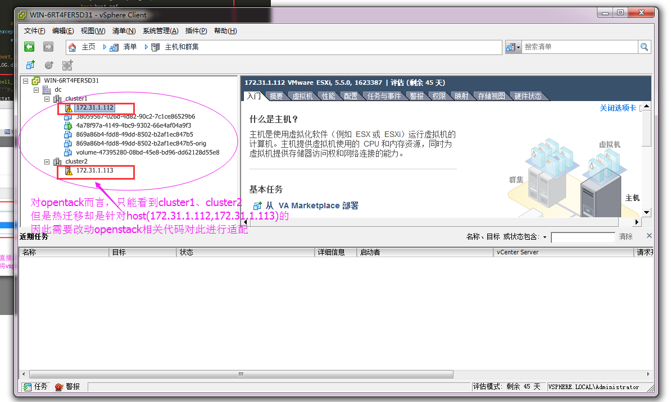Select VM 4a78f97a-4149-4bc9-9302-66e4af04a9f3
The width and height of the screenshot is (671, 402).
click(x=134, y=125)
